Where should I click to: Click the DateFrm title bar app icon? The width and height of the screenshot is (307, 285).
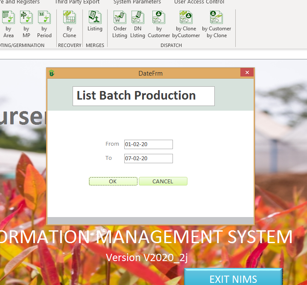[x=52, y=73]
